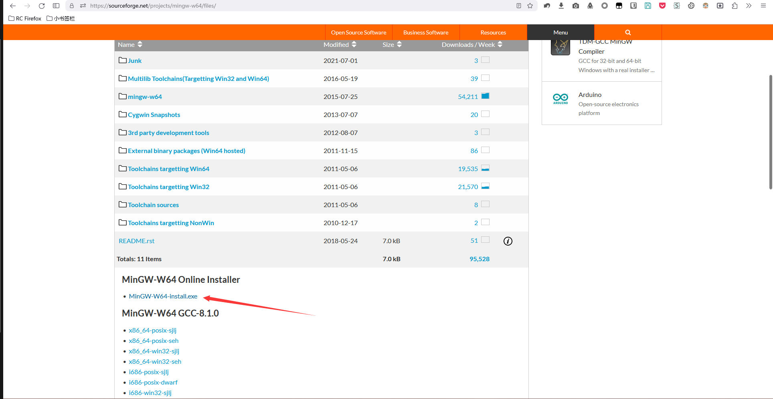The width and height of the screenshot is (773, 399).
Task: Open README.rst info icon
Action: pos(508,241)
